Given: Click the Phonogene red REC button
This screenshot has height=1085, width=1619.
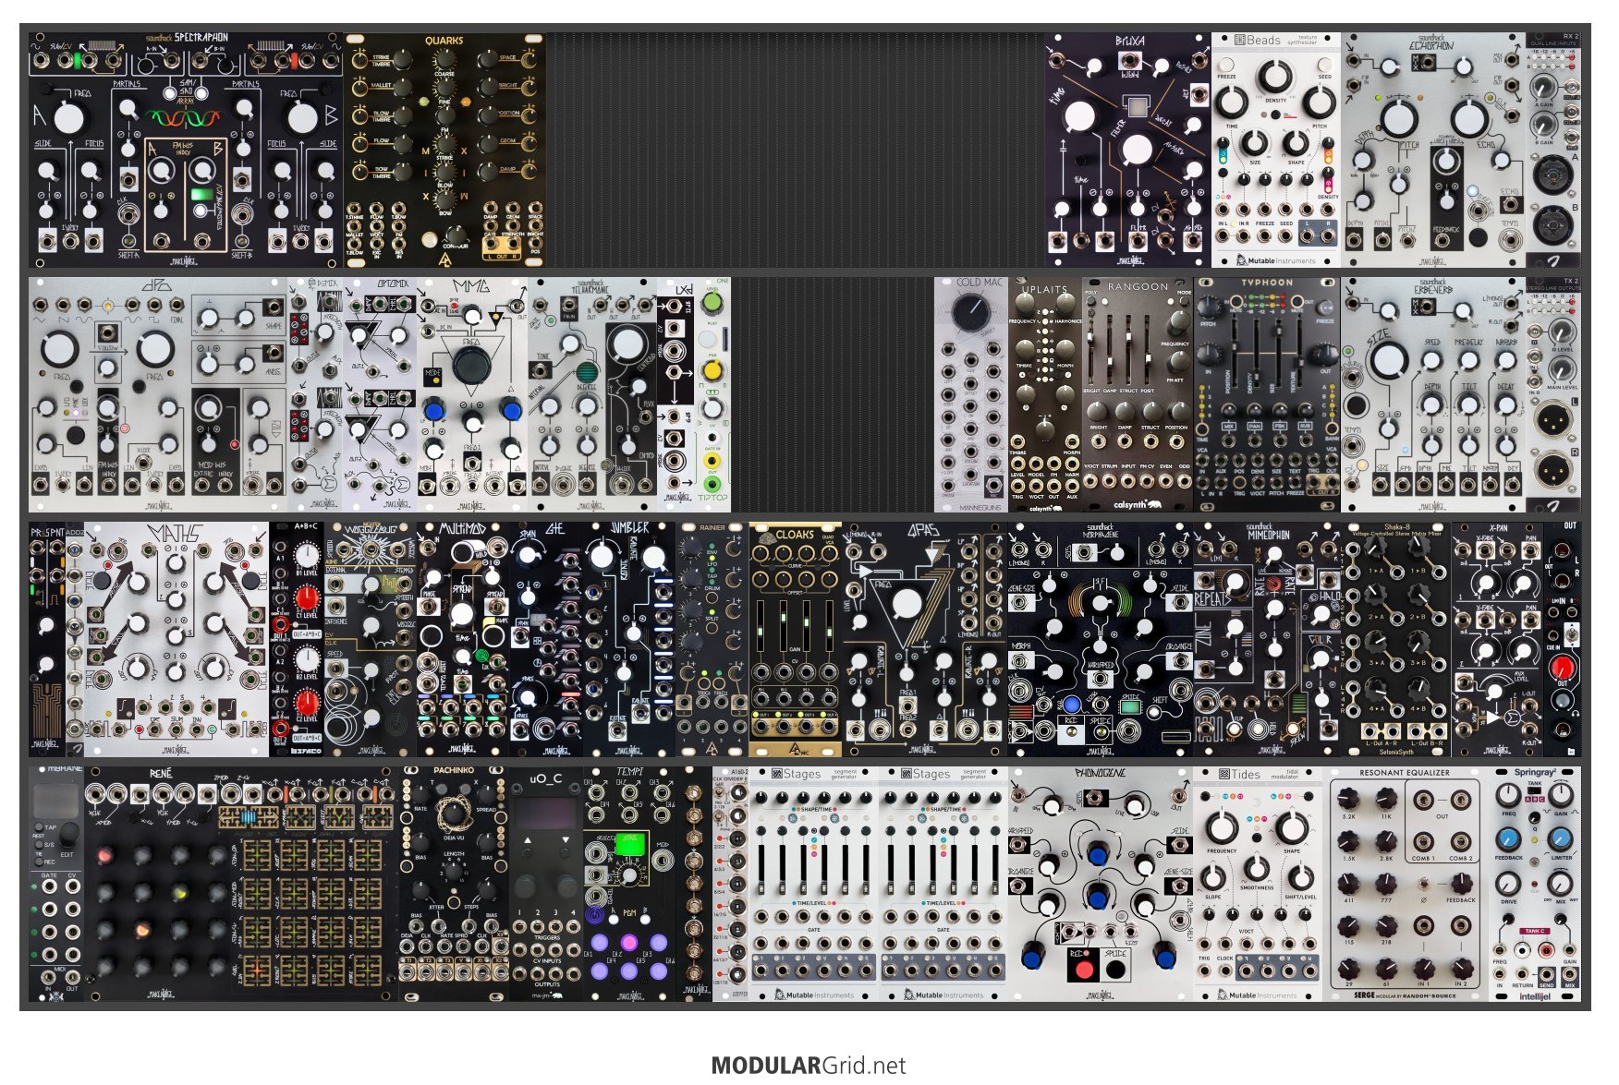Looking at the screenshot, I should pyautogui.click(x=1084, y=968).
